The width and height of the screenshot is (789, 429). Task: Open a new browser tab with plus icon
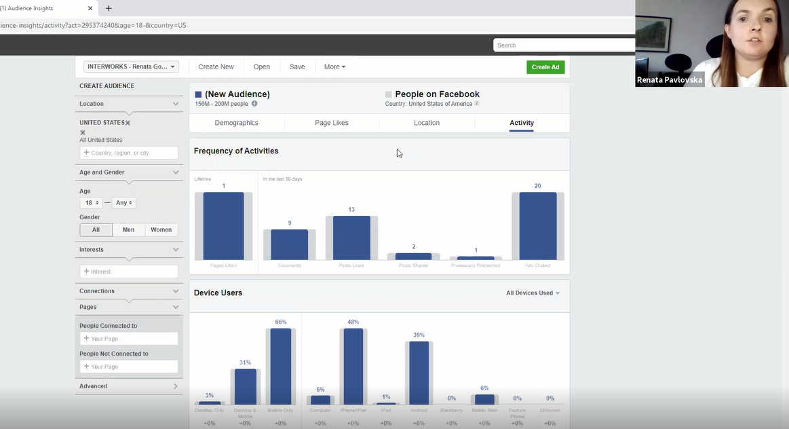[109, 8]
